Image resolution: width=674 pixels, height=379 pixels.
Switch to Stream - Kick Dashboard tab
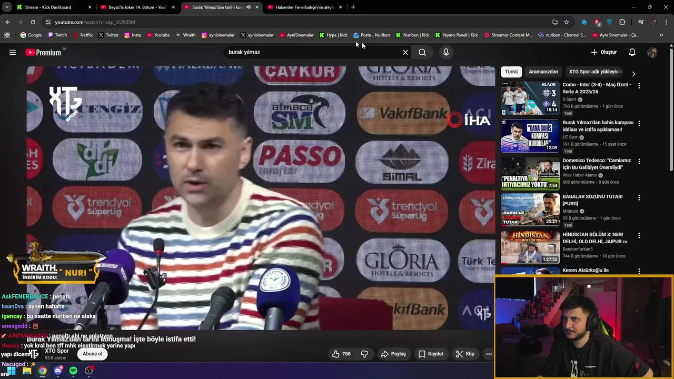pos(54,7)
